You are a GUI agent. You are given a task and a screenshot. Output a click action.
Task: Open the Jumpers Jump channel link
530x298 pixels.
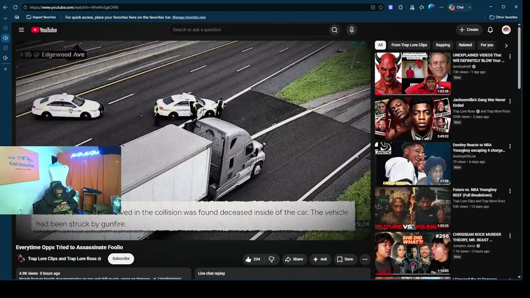click(464, 246)
